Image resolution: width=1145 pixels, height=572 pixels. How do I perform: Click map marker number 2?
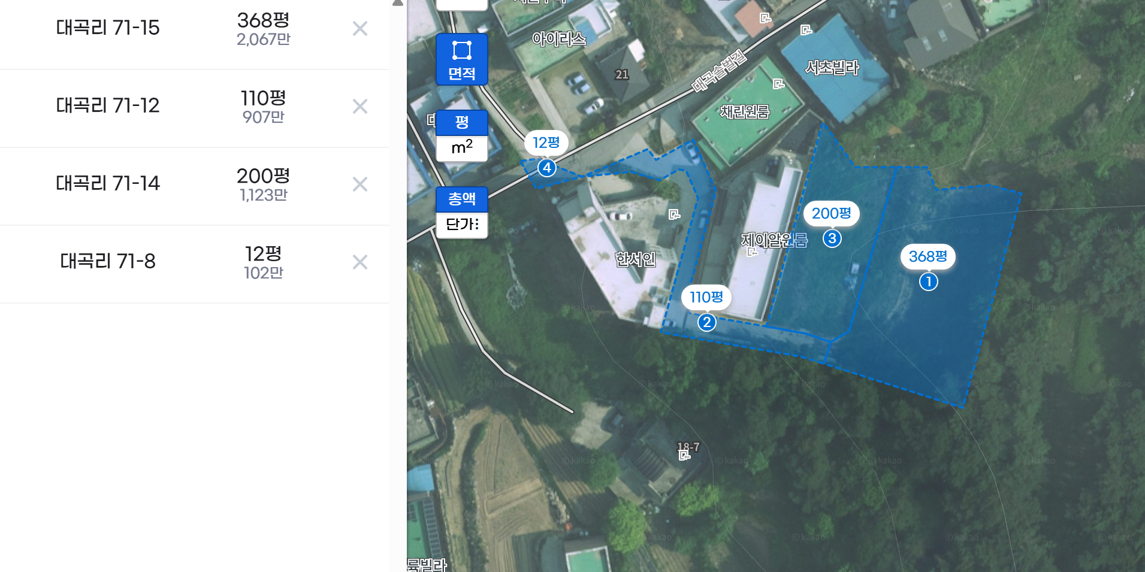point(707,322)
